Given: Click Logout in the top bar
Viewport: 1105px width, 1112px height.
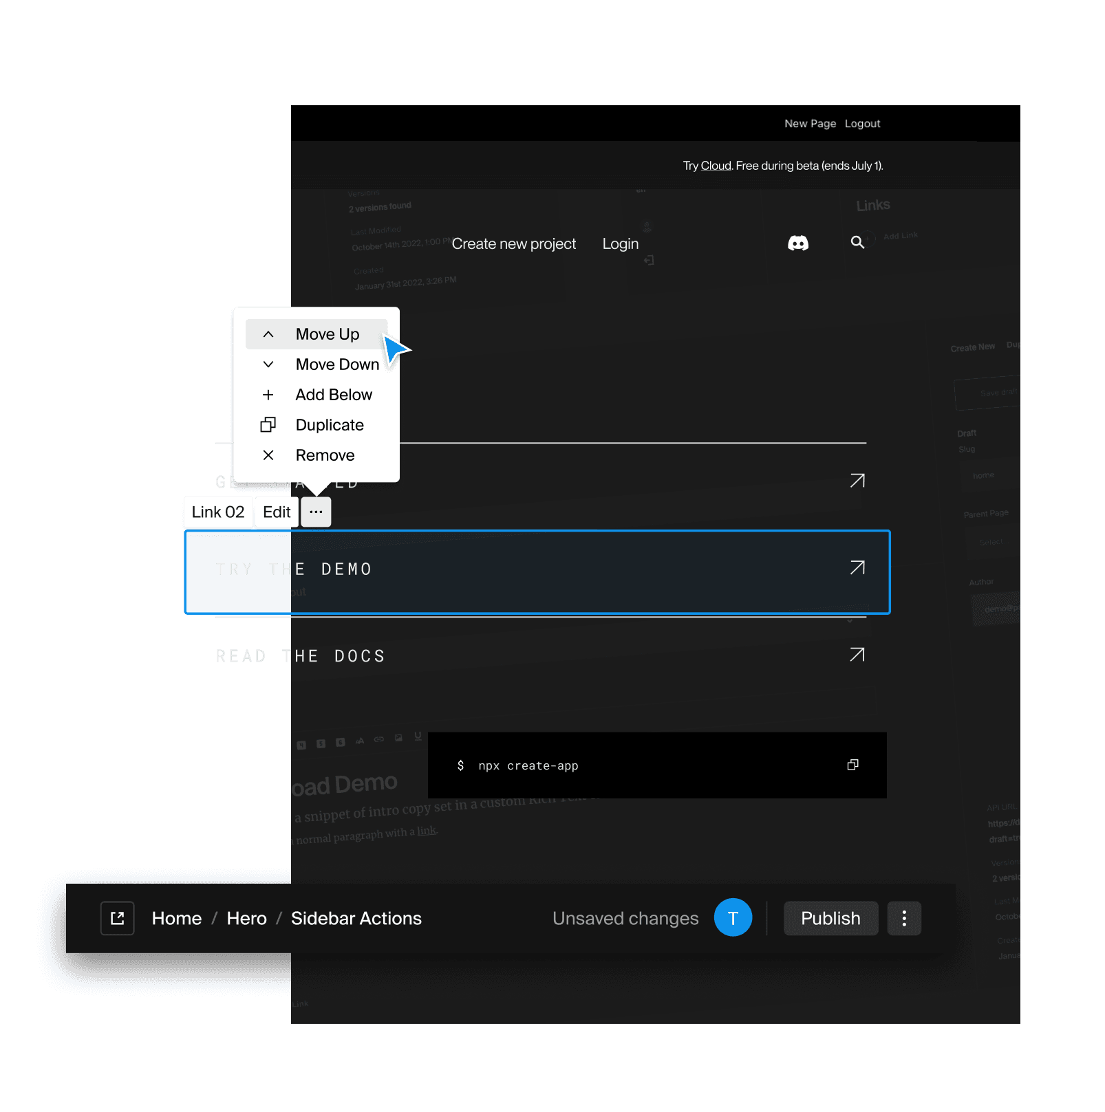Looking at the screenshot, I should point(863,124).
